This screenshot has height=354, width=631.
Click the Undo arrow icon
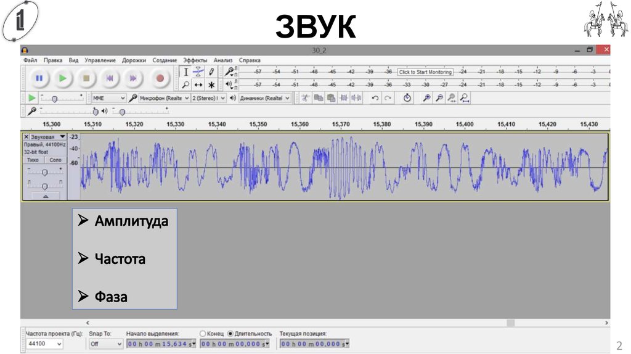click(375, 98)
